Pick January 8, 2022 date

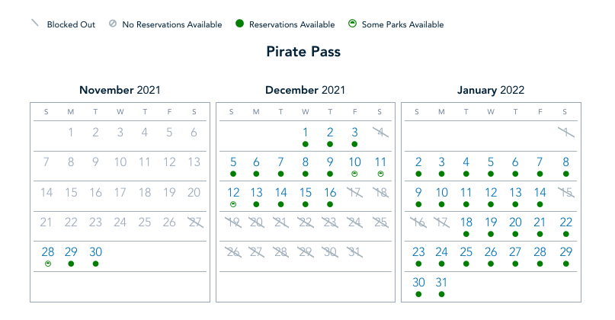(565, 162)
